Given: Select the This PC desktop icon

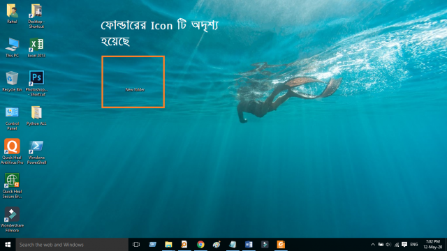Looking at the screenshot, I should pyautogui.click(x=12, y=45).
